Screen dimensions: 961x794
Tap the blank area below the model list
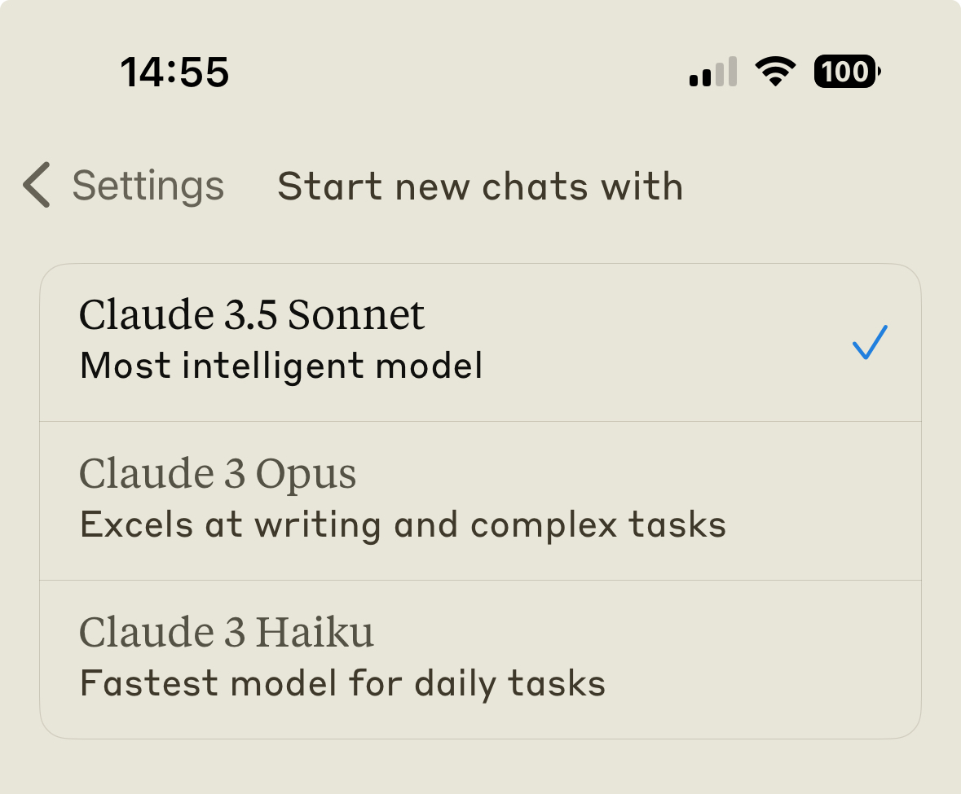click(x=481, y=766)
